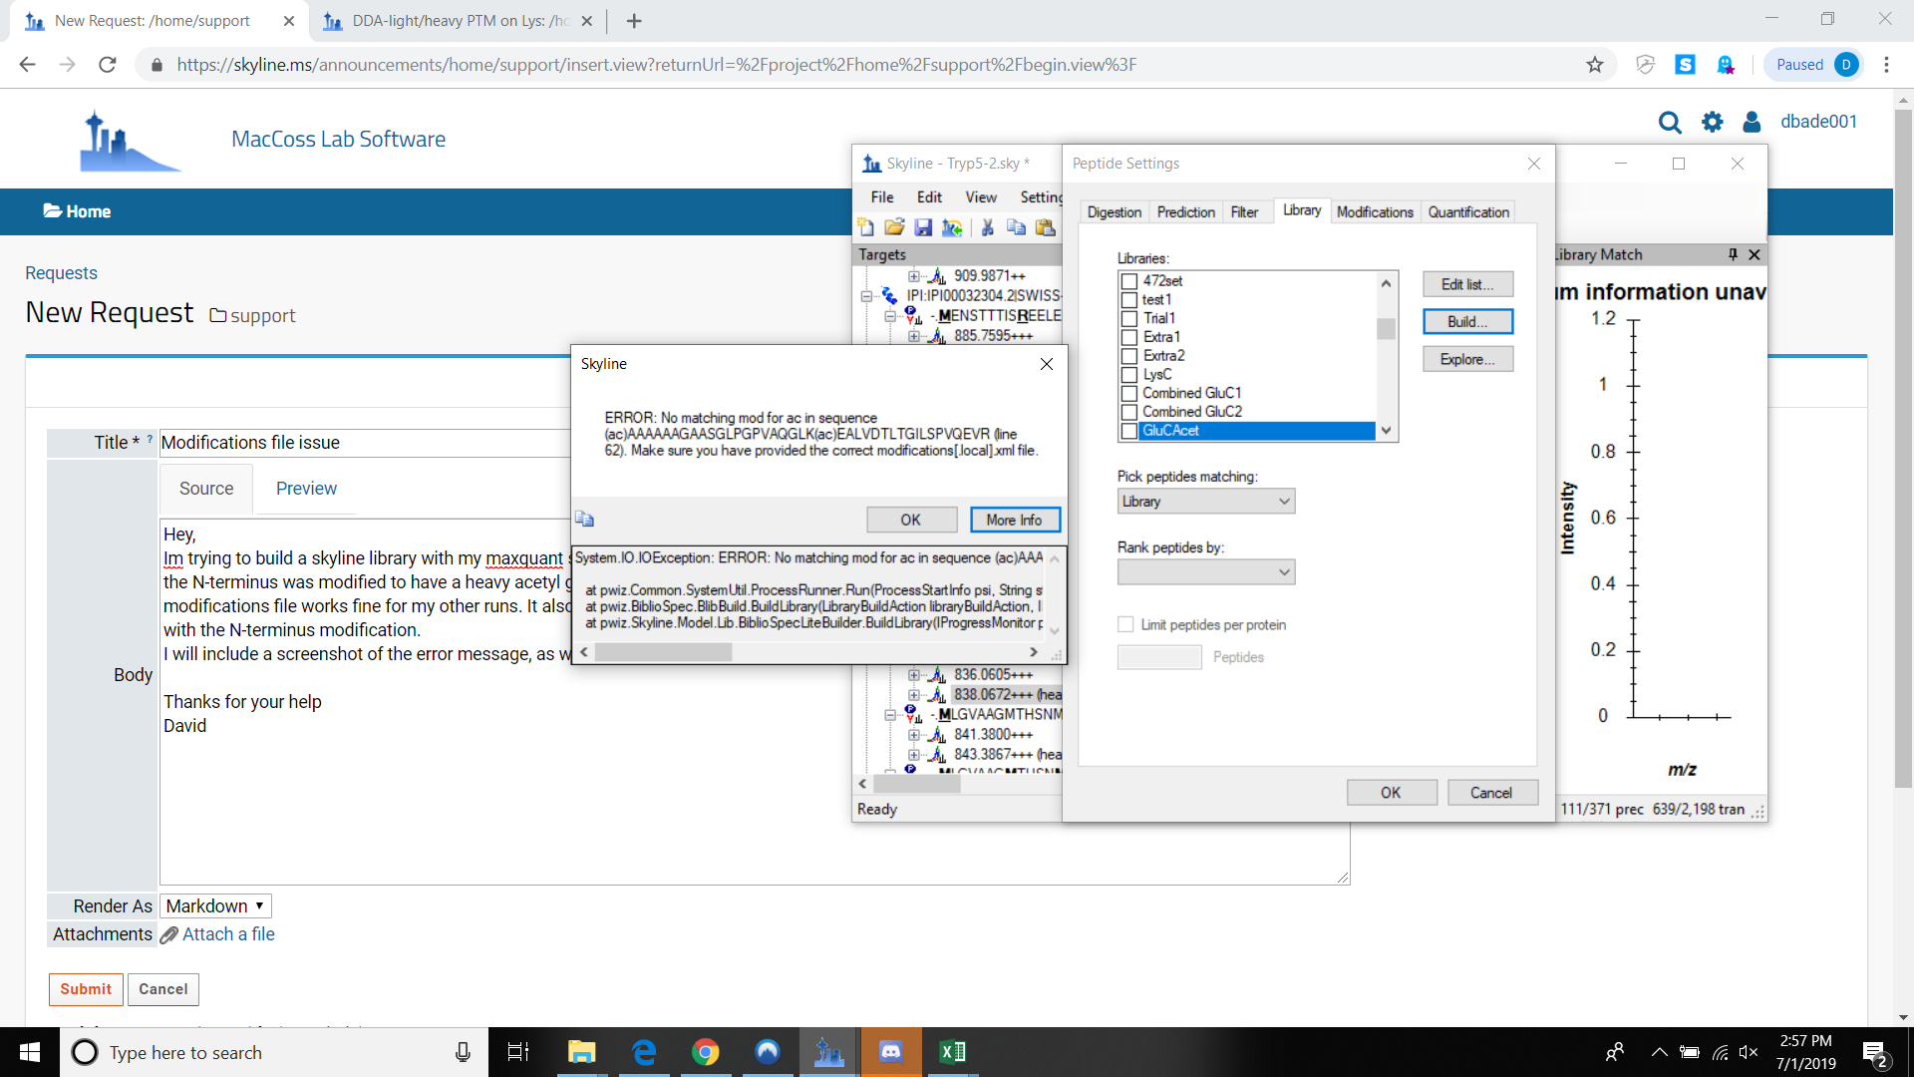The image size is (1914, 1077).
Task: Open the Render As Markdown dropdown
Action: coord(215,905)
